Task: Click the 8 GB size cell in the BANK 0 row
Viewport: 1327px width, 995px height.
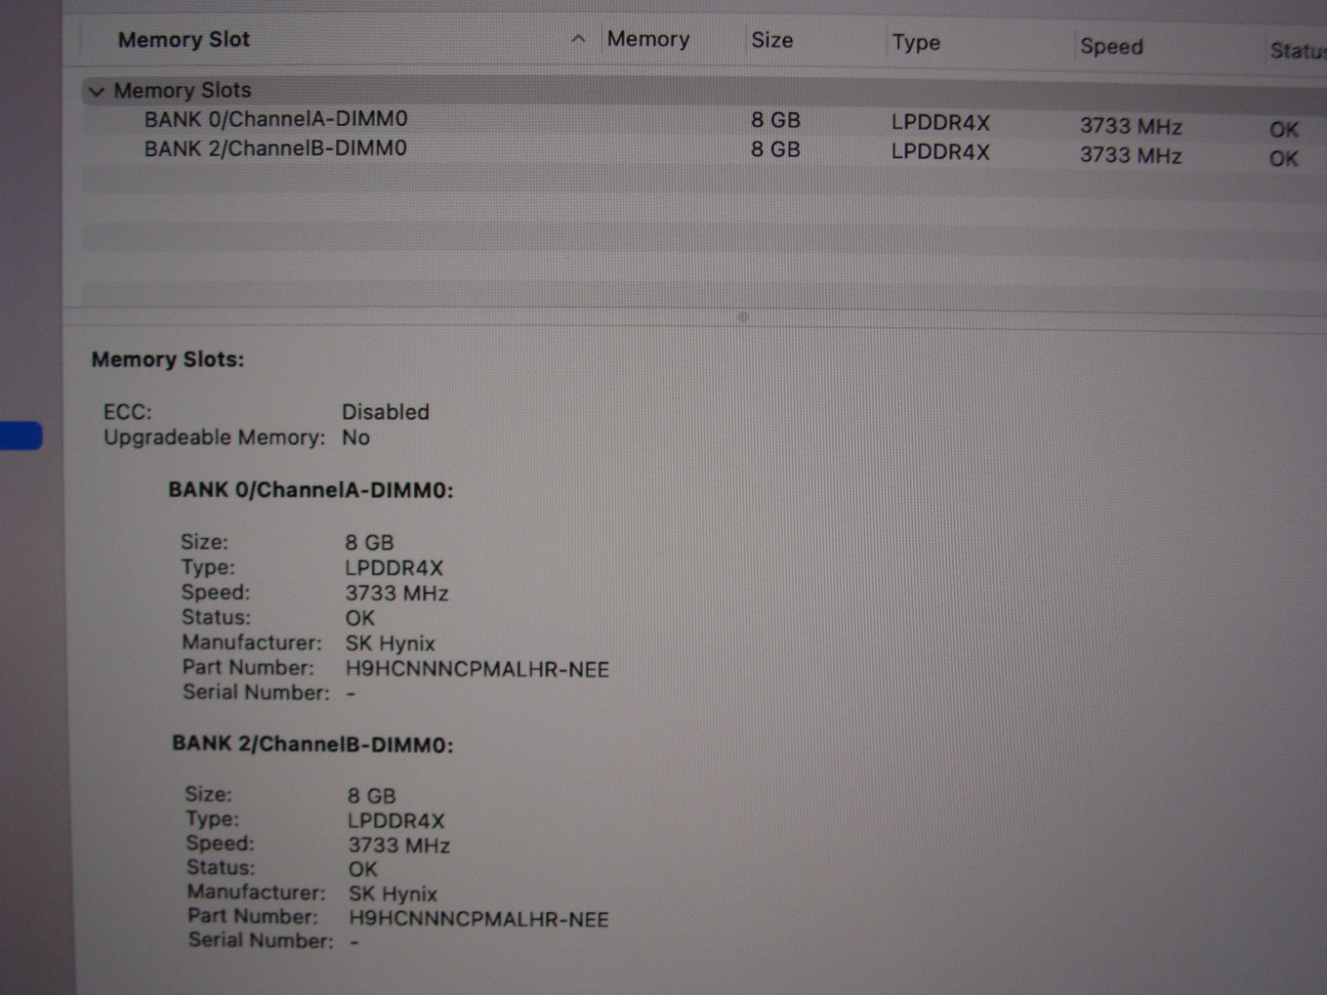Action: tap(775, 120)
